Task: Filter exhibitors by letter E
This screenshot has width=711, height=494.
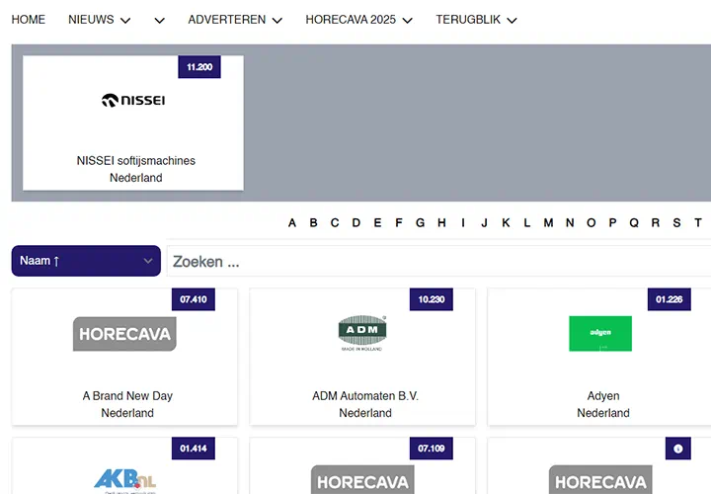Action: click(377, 222)
